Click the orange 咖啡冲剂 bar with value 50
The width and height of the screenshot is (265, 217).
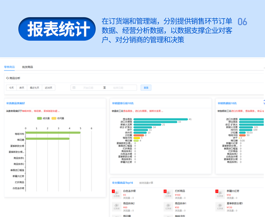(242, 135)
